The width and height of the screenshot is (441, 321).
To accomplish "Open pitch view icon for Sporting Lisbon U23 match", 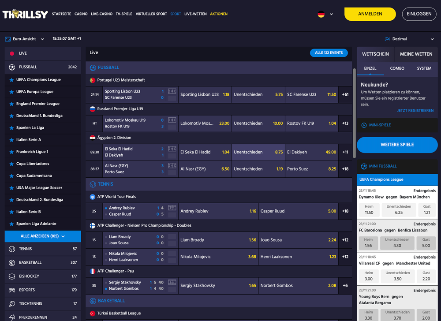I will (x=172, y=91).
